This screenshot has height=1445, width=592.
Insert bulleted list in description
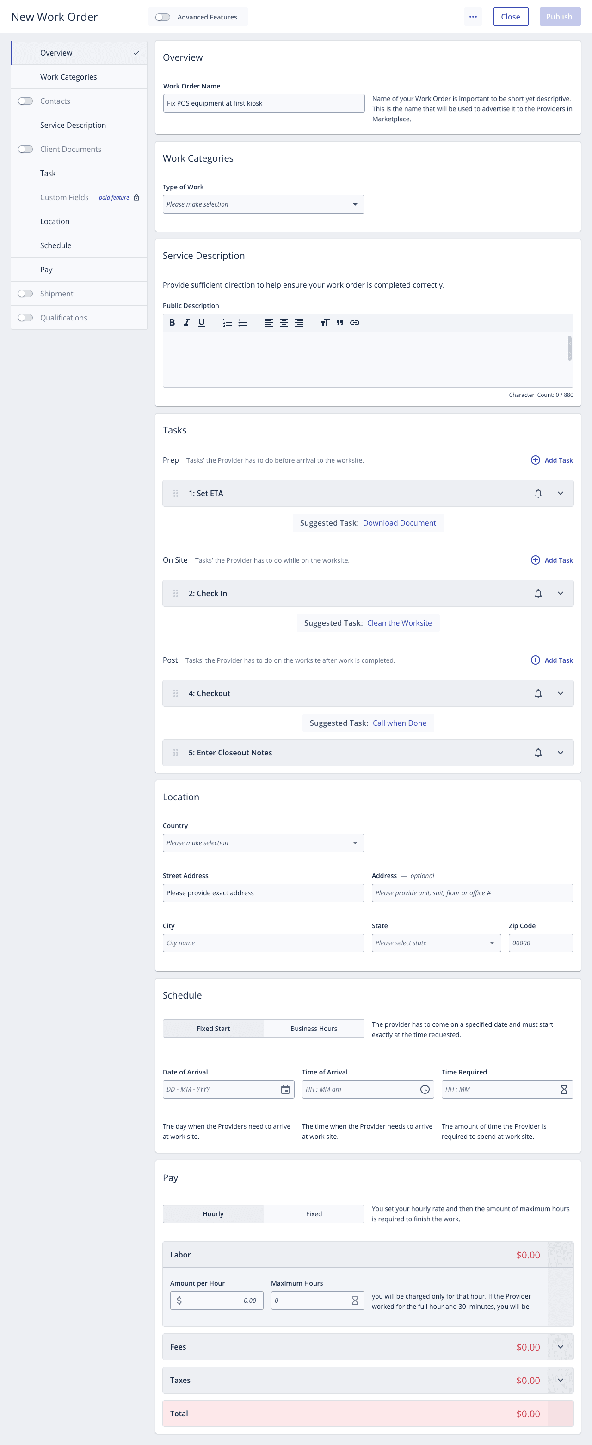(242, 322)
